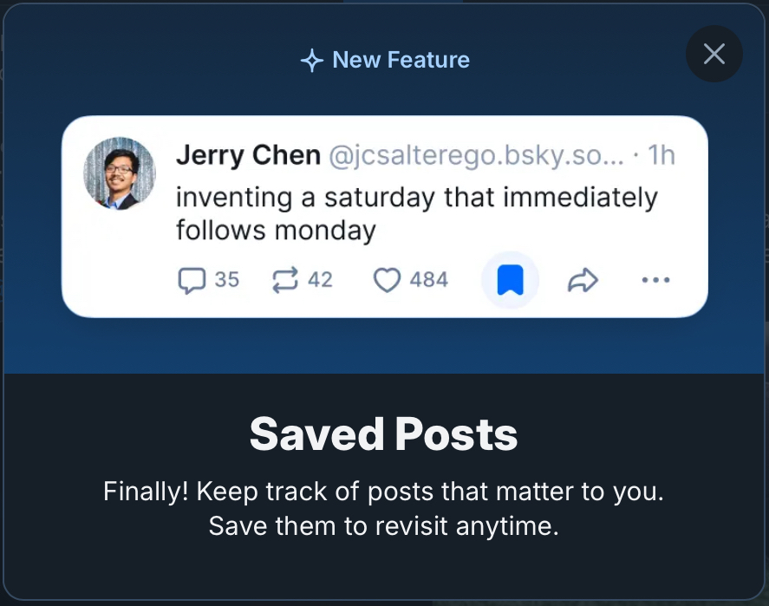Click the New Feature label text

[401, 60]
